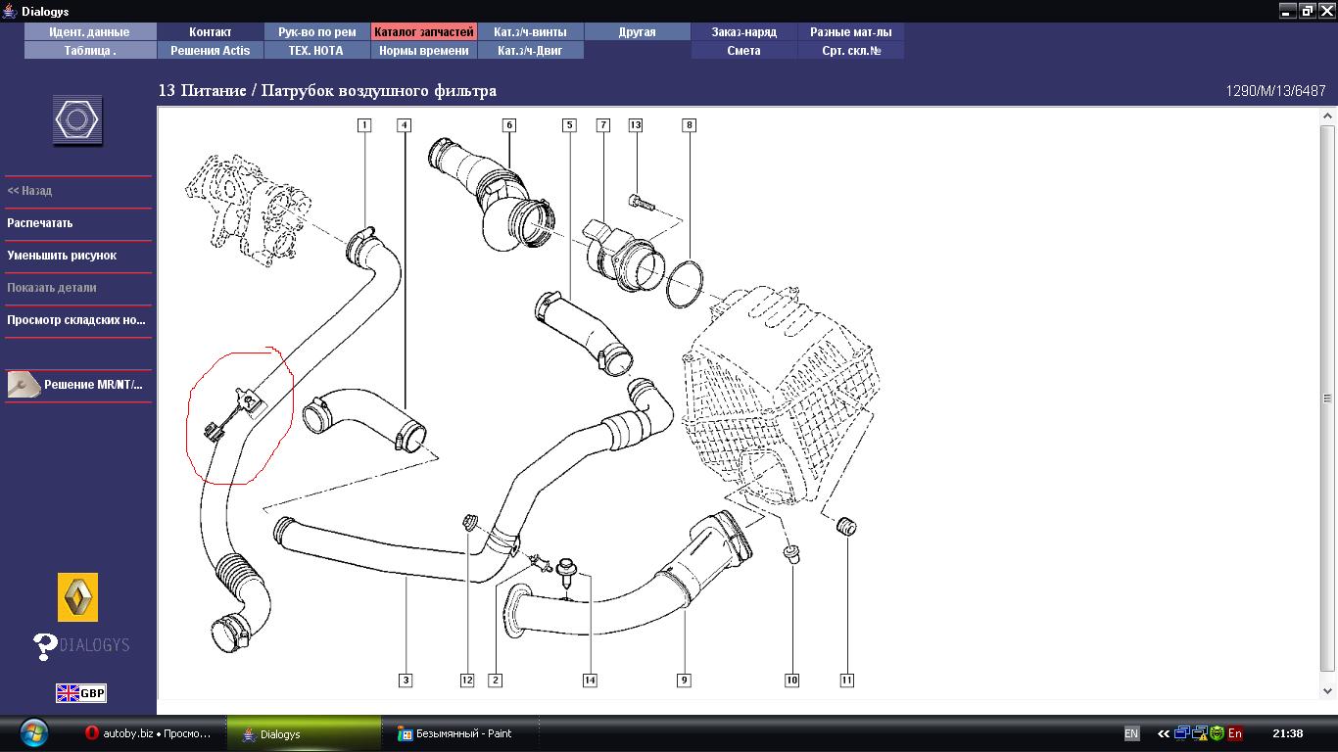
Task: Click the diagram scrollbar up arrow
Action: [x=1328, y=117]
